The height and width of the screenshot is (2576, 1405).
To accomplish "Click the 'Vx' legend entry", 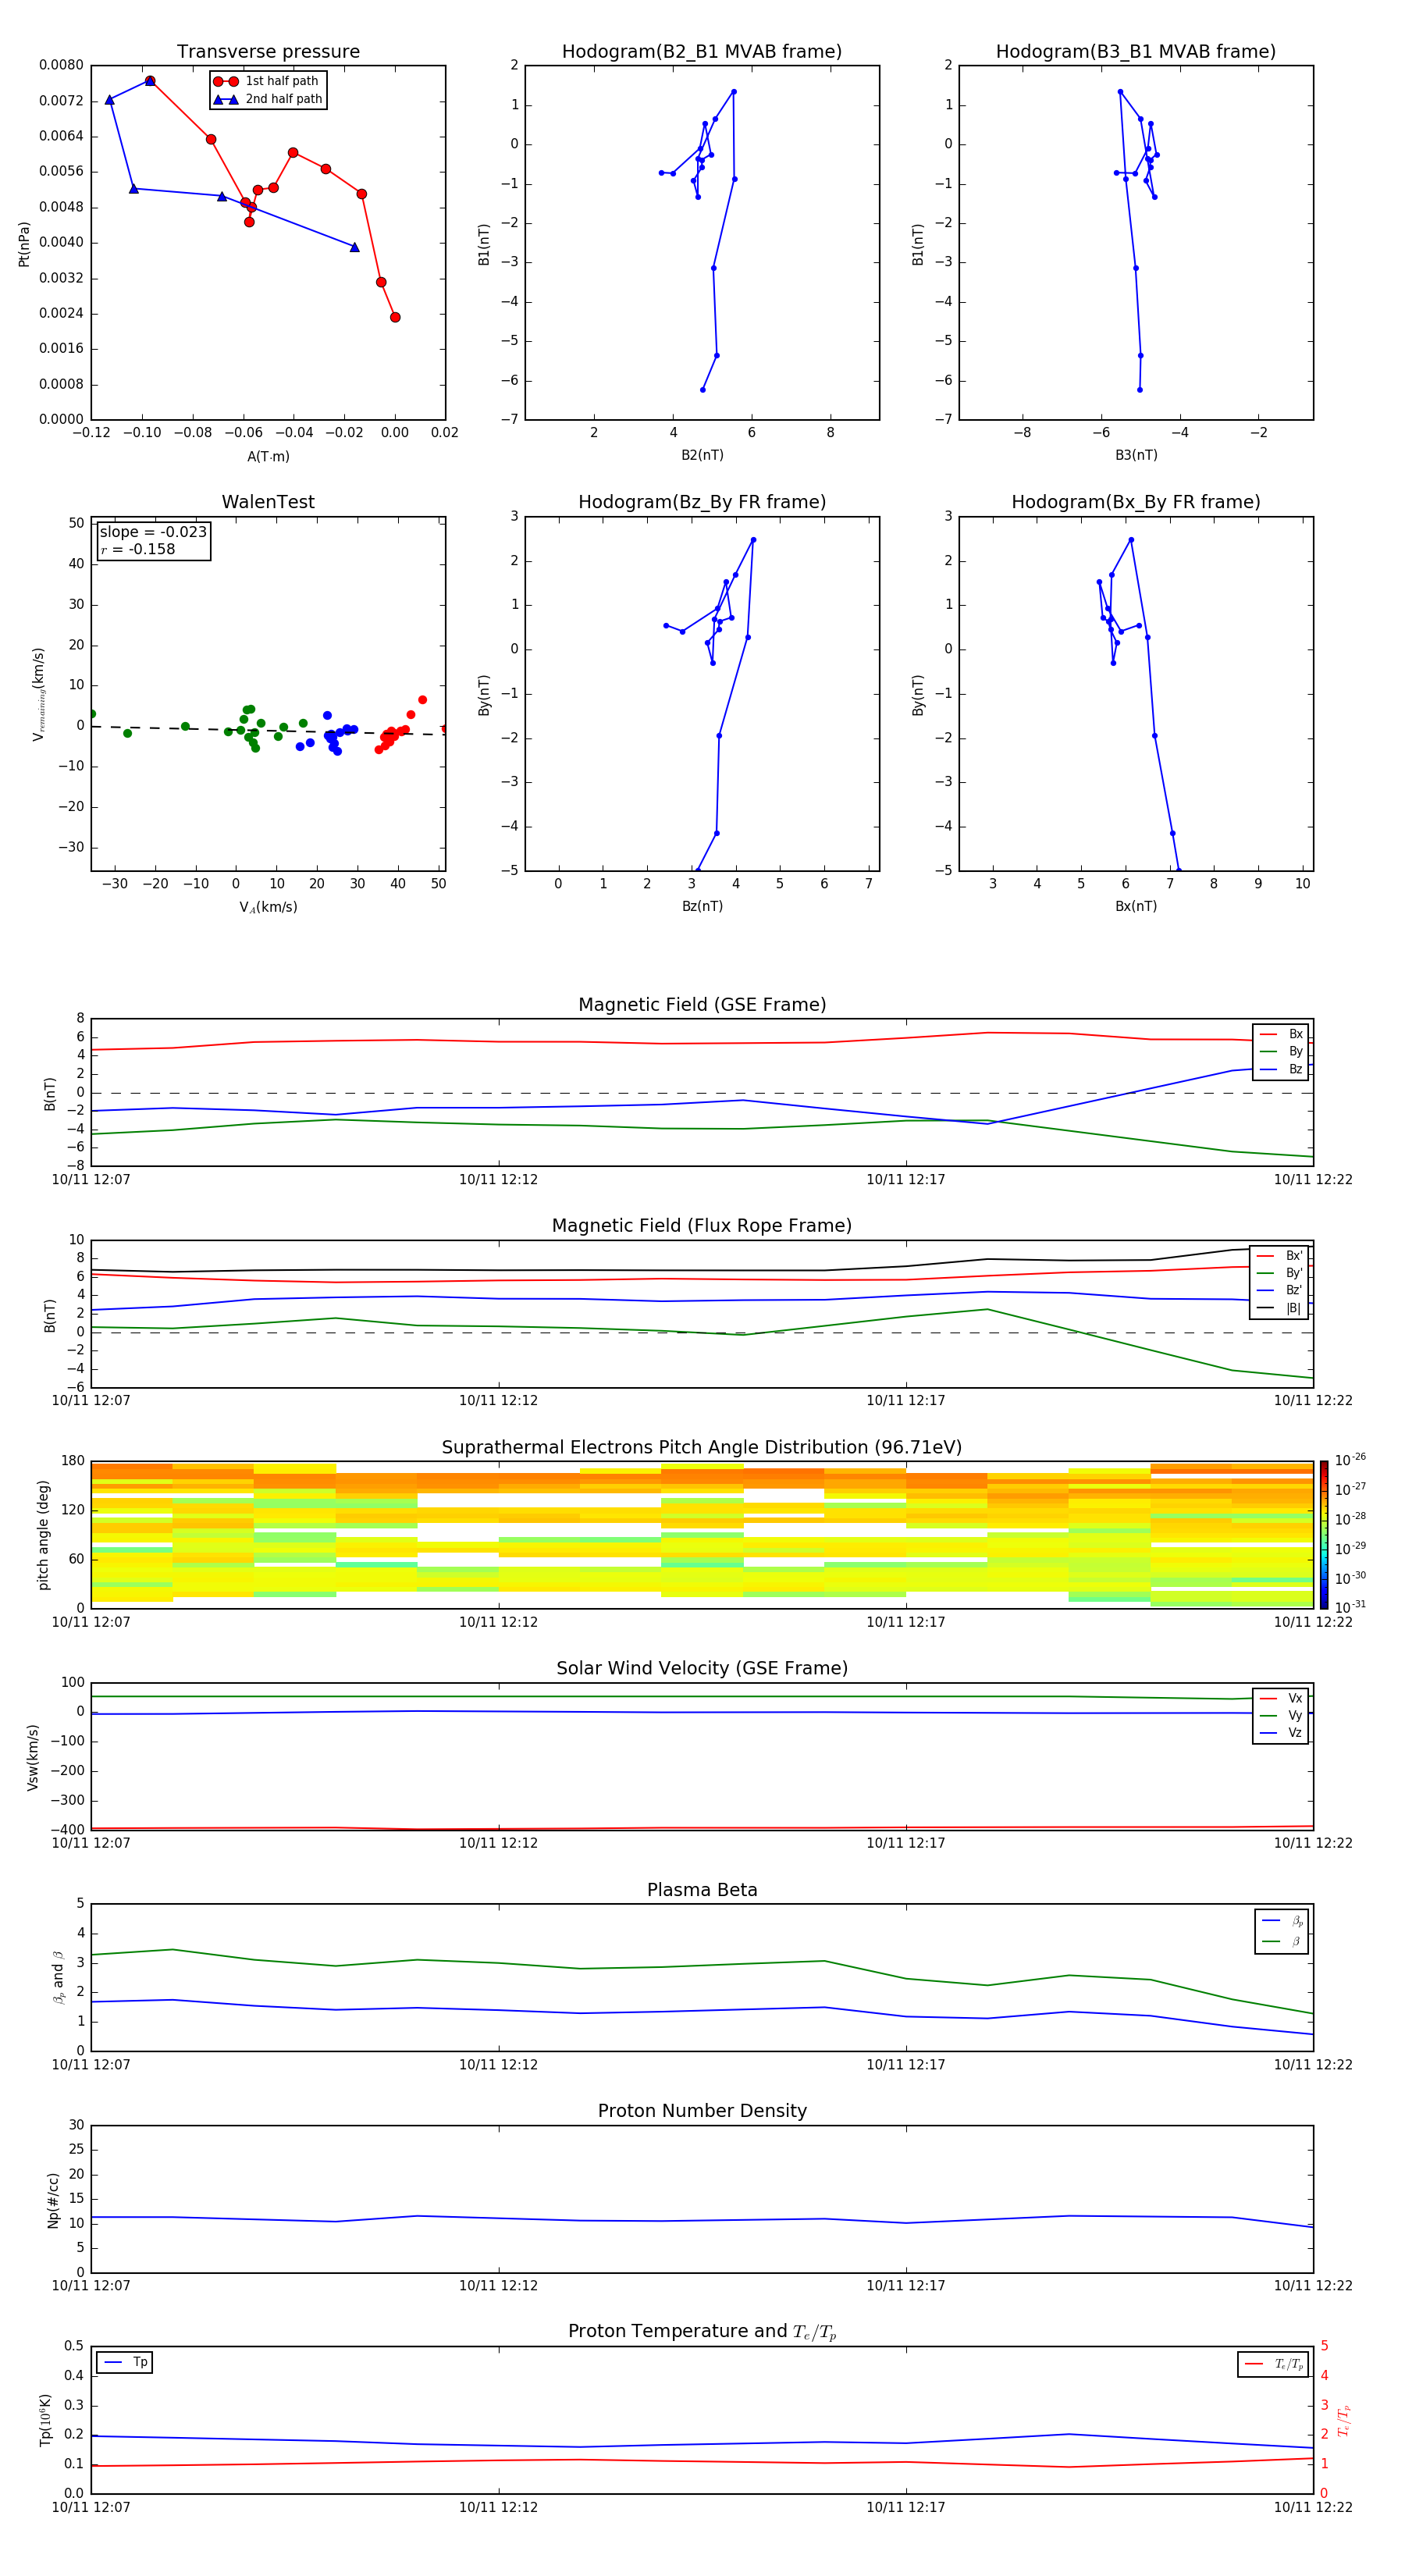I will click(x=1281, y=1698).
